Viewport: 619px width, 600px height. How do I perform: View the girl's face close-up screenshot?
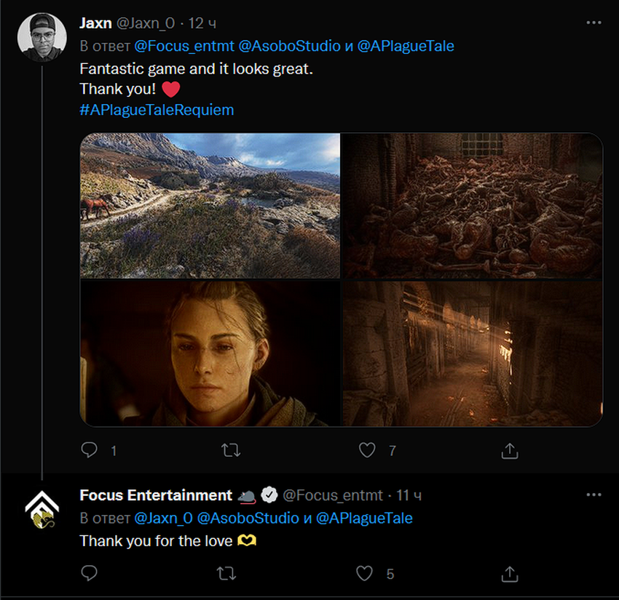pyautogui.click(x=210, y=353)
